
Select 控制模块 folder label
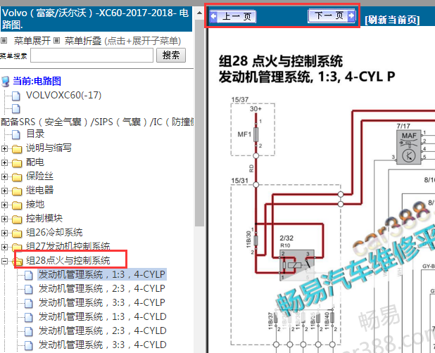44,218
